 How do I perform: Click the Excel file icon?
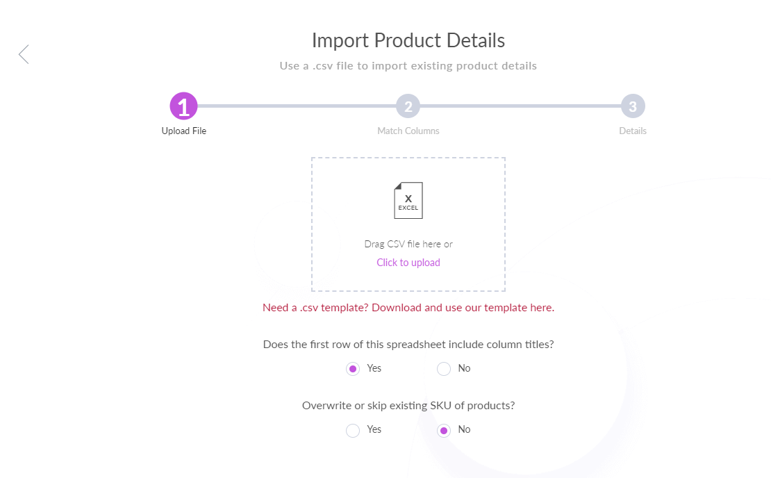pyautogui.click(x=408, y=201)
